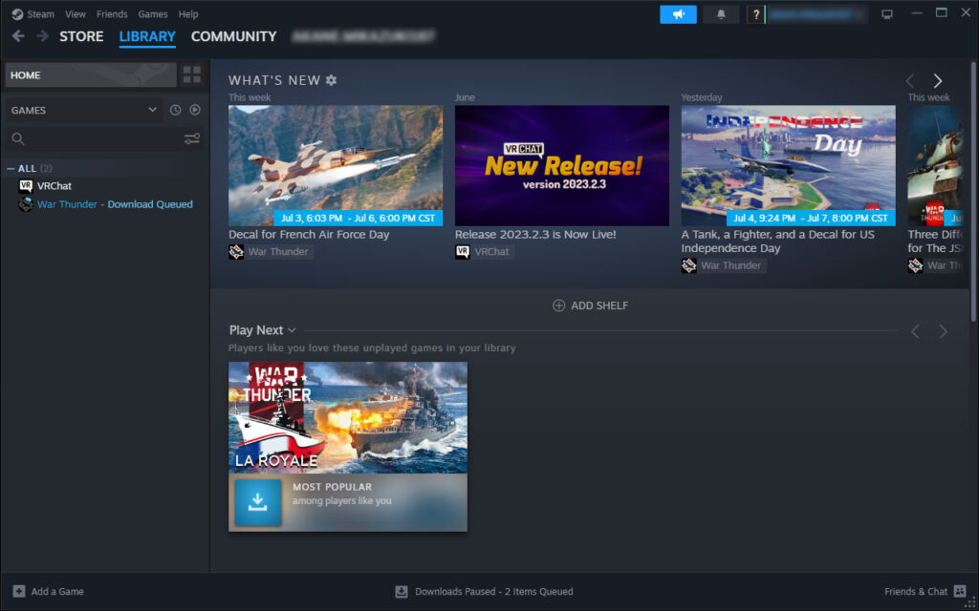This screenshot has height=611, width=979.
Task: Open the notifications bell
Action: click(x=721, y=14)
